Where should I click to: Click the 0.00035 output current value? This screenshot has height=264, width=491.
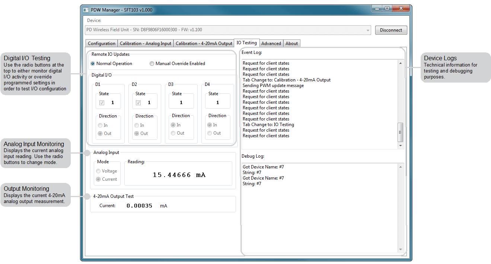140,206
